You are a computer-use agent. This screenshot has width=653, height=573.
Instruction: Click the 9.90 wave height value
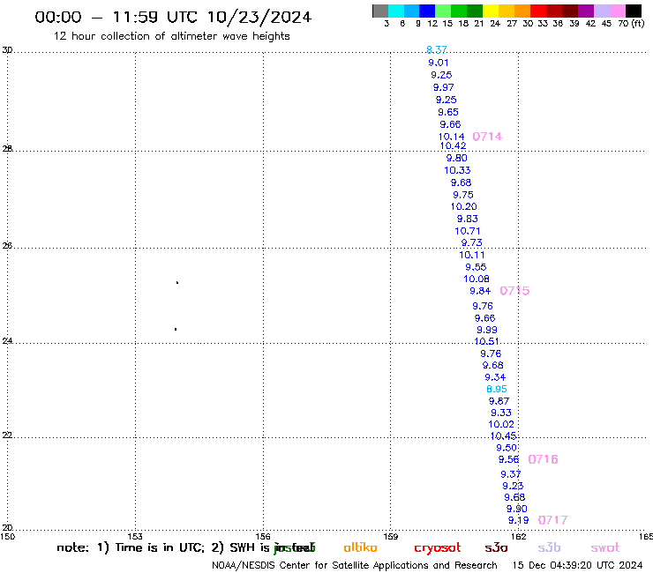point(517,509)
